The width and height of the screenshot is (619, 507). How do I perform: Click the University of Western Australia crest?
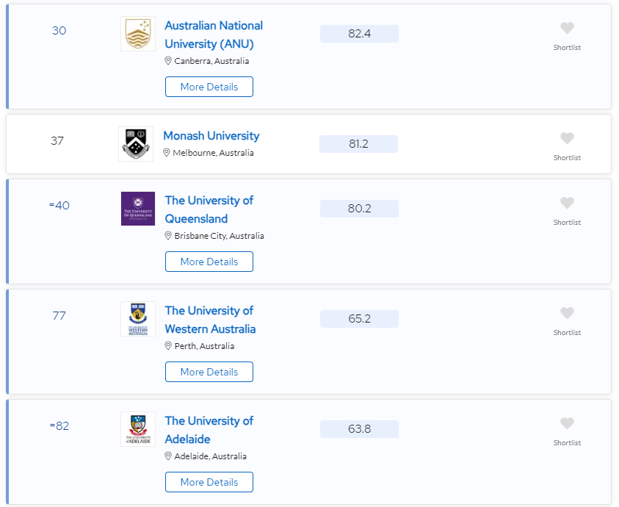click(138, 319)
